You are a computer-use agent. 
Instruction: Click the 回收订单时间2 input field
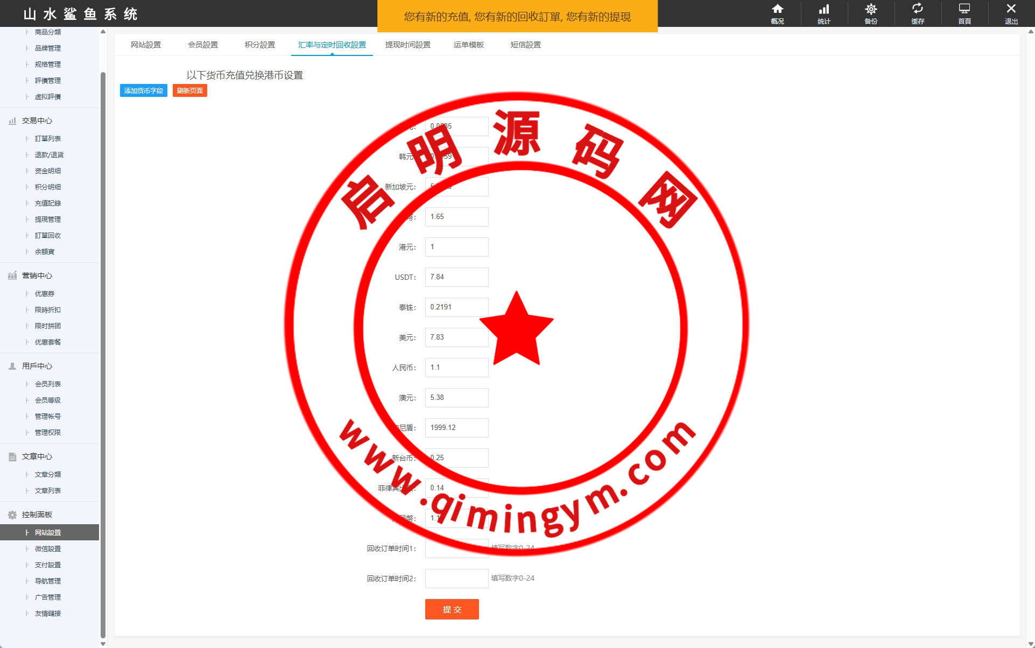pos(456,579)
